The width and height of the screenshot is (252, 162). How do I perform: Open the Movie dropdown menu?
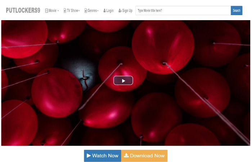coord(52,10)
